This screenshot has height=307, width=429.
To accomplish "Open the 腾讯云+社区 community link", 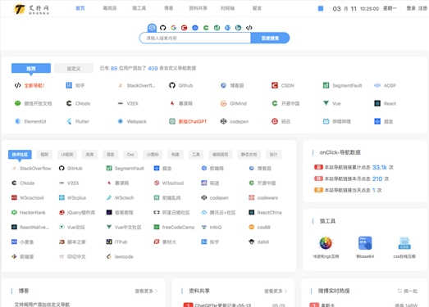I will click(218, 213).
